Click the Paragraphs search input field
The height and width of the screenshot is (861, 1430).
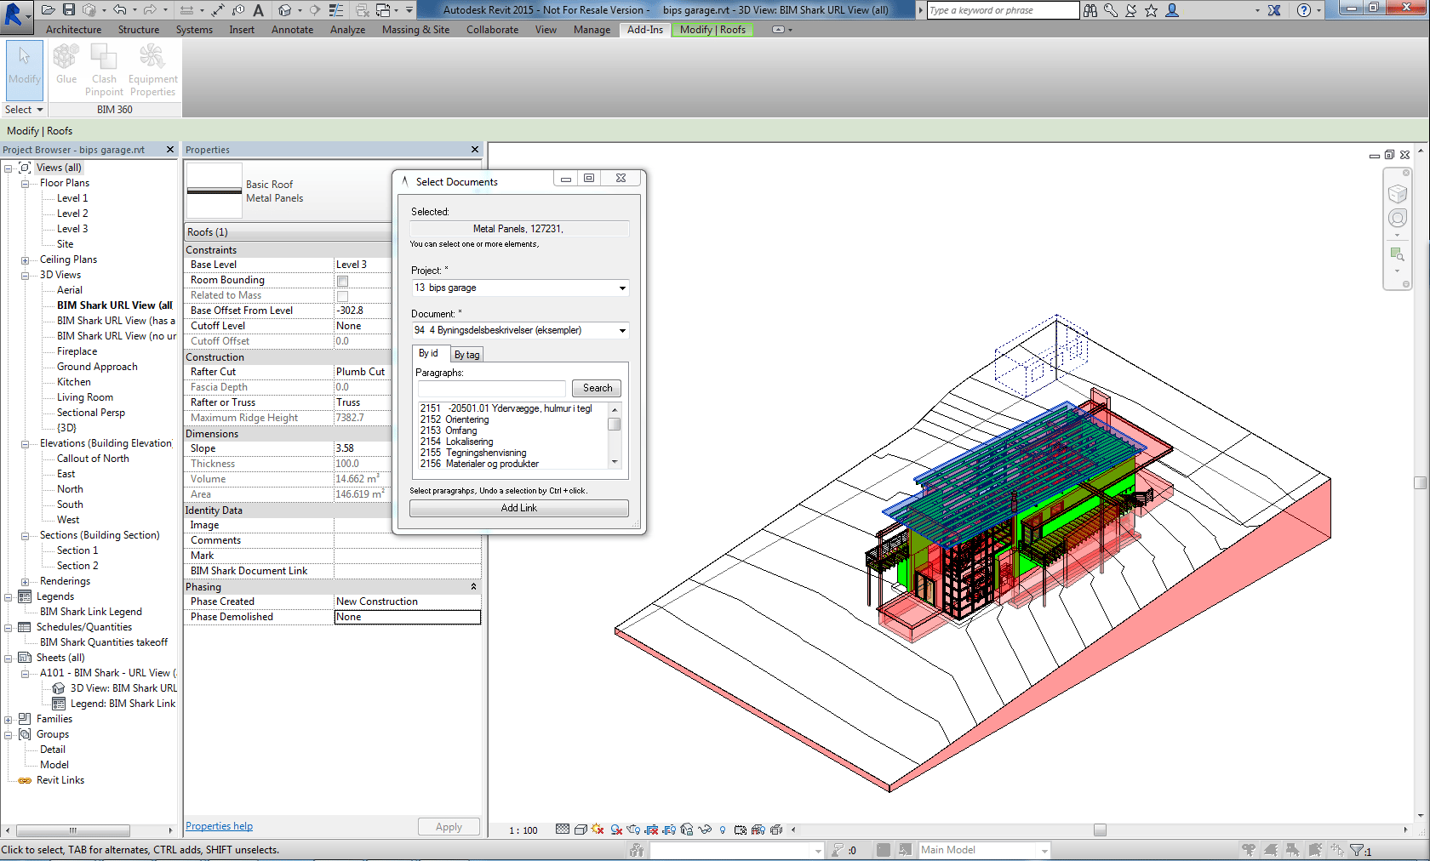[x=492, y=388]
